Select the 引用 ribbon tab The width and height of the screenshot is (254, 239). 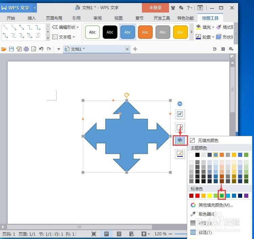(77, 18)
